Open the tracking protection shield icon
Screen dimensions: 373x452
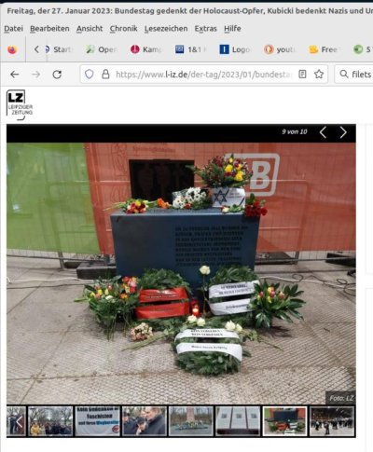coord(90,75)
